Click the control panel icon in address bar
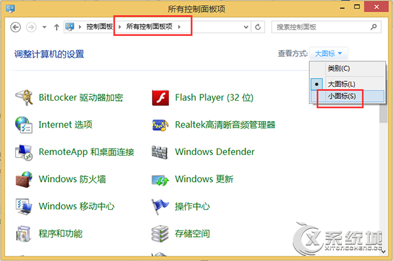This screenshot has width=393, height=261. [x=69, y=27]
